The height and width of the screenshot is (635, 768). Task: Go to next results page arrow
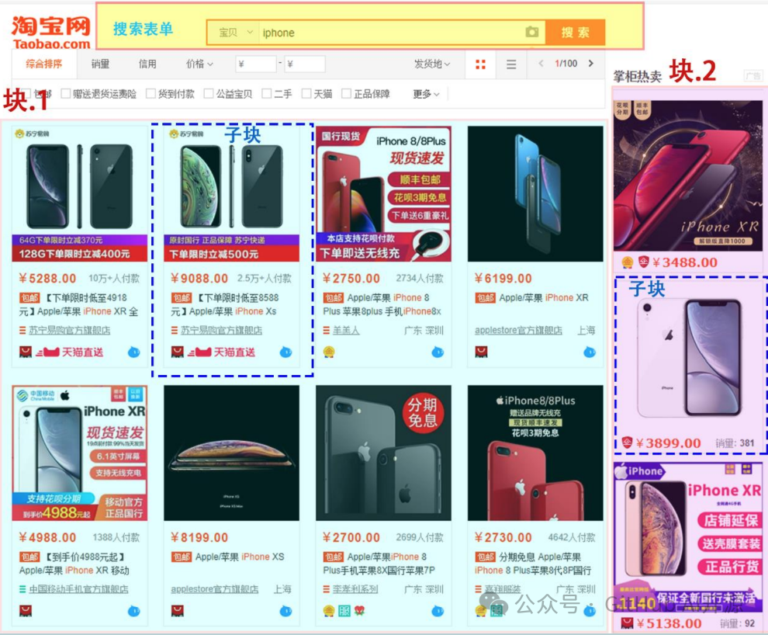pyautogui.click(x=590, y=63)
